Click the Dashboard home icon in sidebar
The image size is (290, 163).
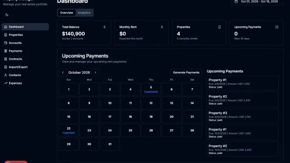click(x=5, y=27)
